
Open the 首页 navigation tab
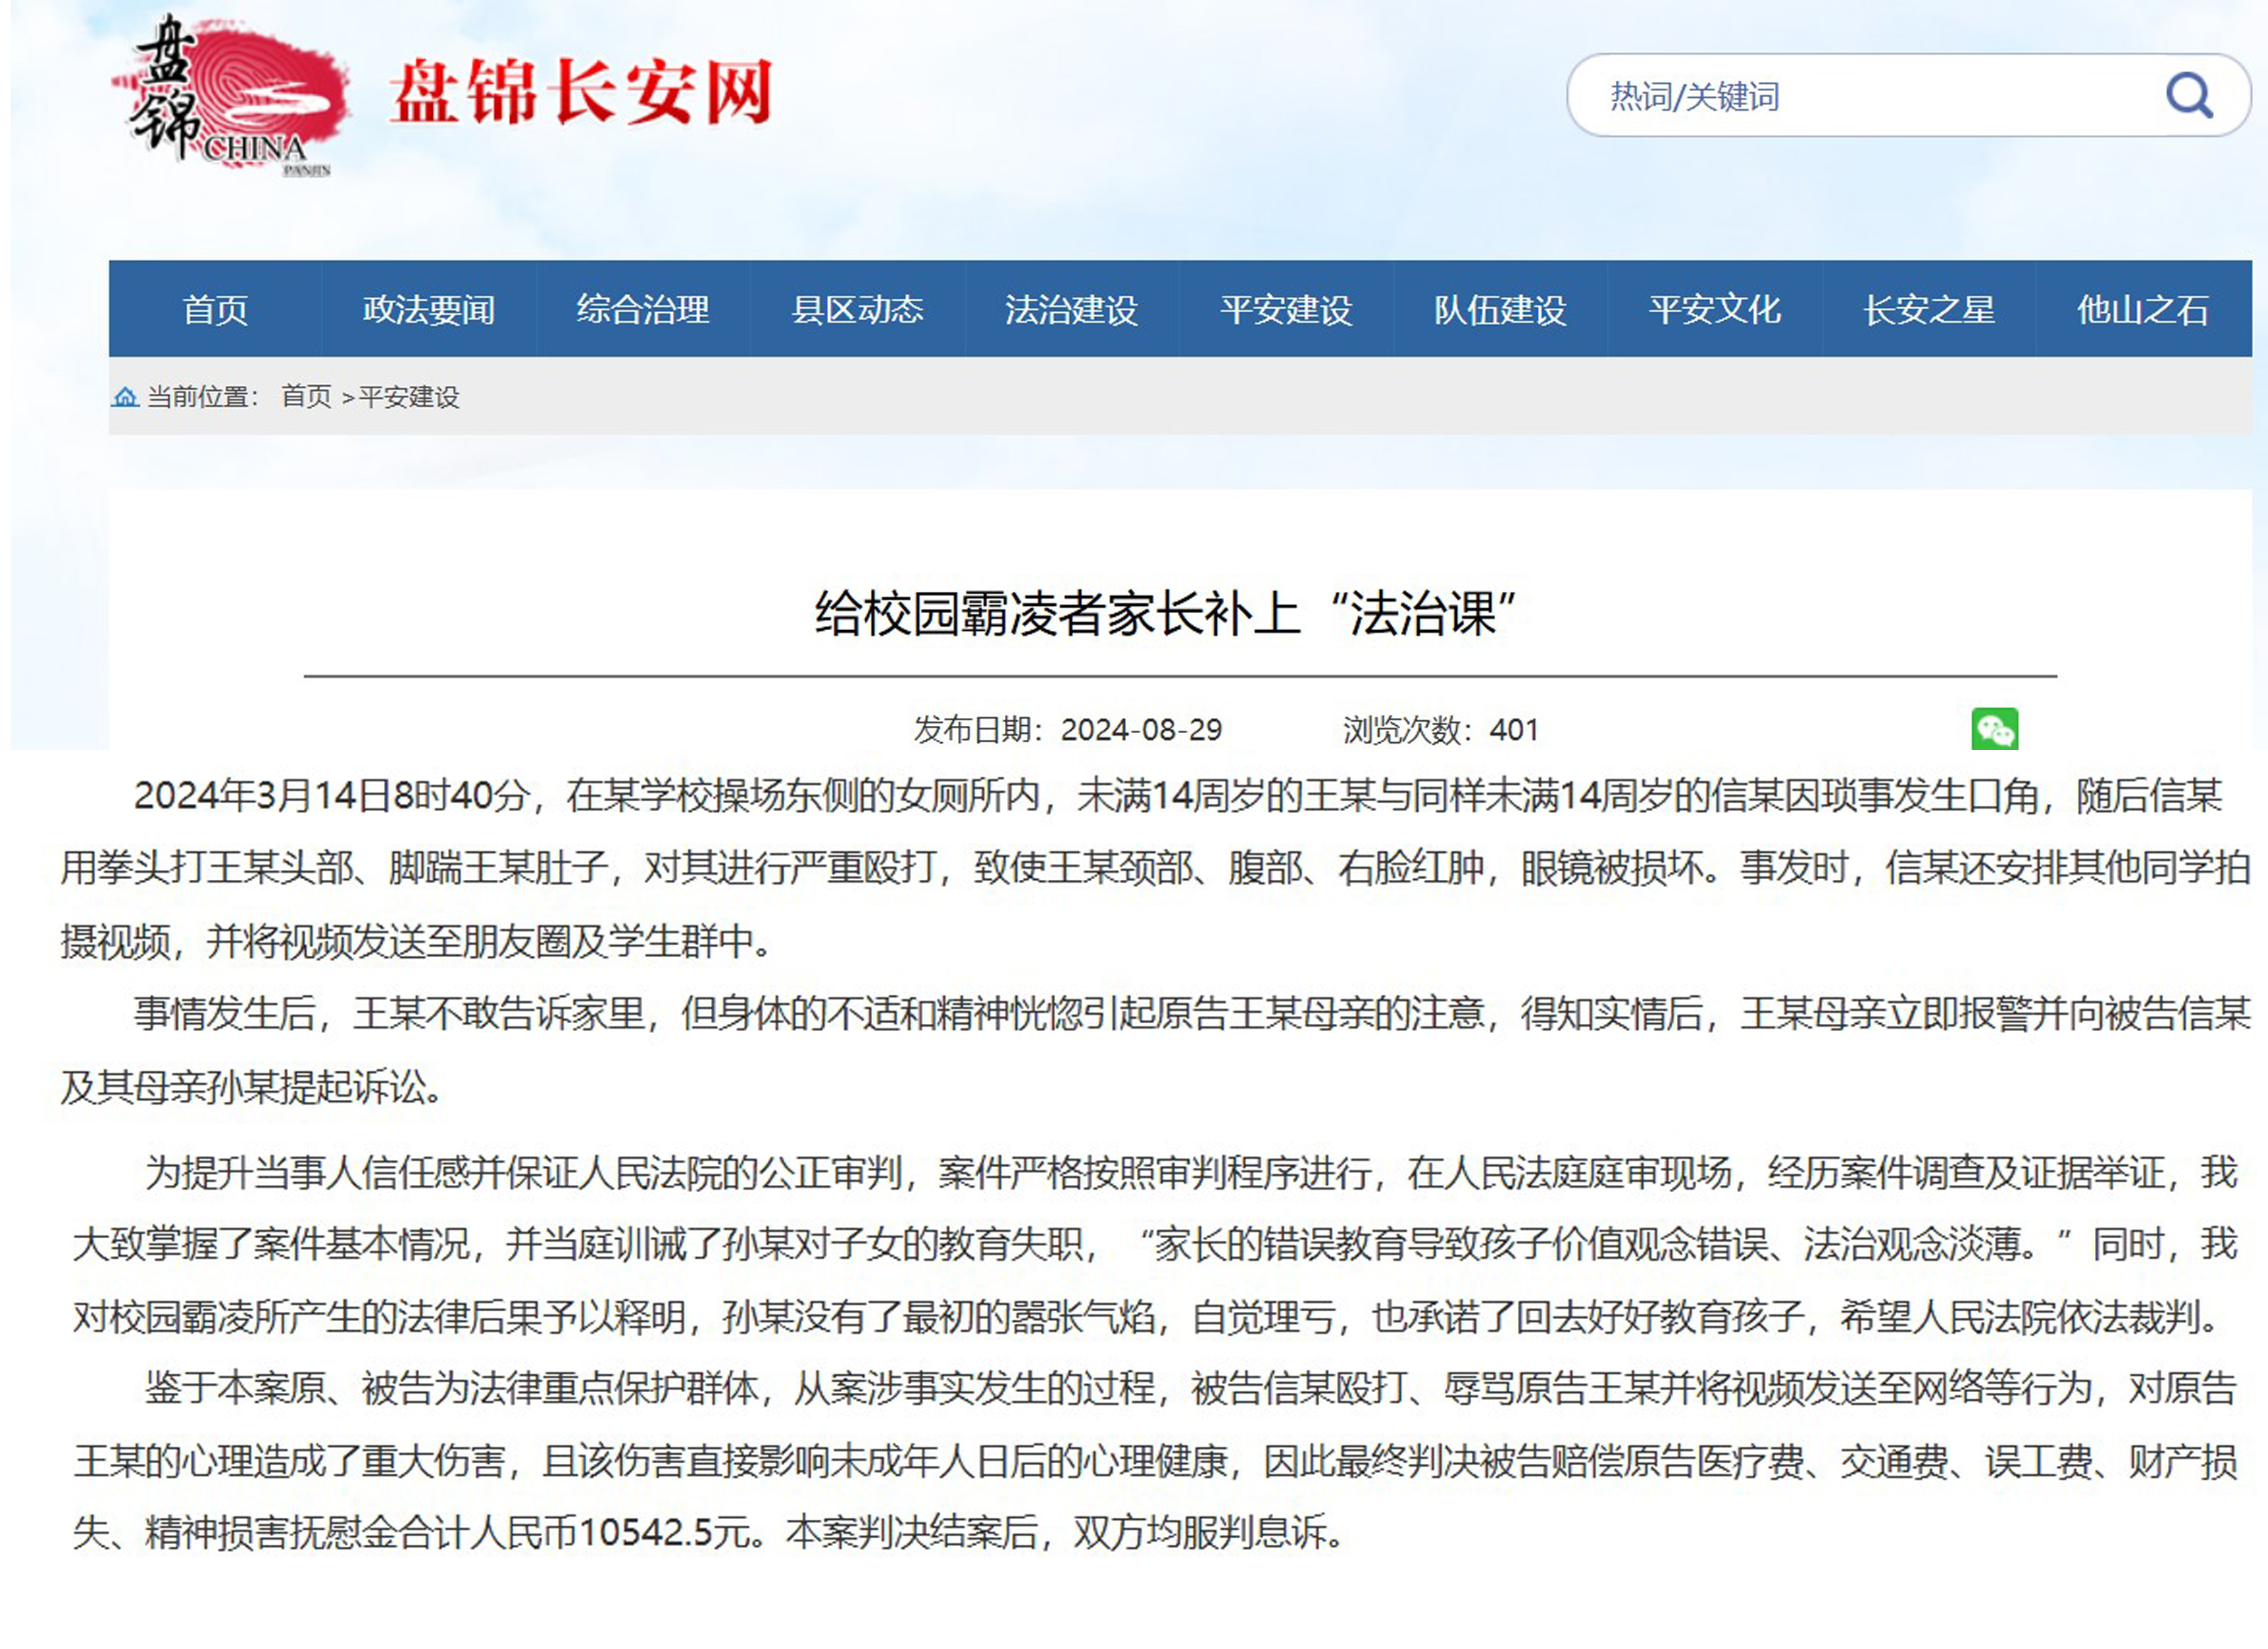pos(215,309)
